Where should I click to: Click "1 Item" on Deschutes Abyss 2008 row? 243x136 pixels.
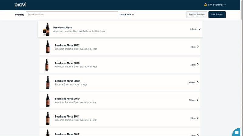pos(193,65)
